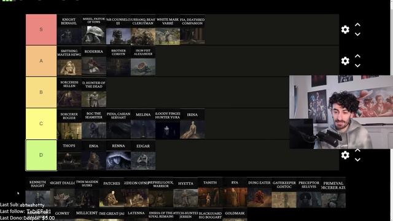The height and width of the screenshot is (221, 393).
Task: Pick Preceptor Seluvis from unranked pool
Action: pyautogui.click(x=309, y=192)
